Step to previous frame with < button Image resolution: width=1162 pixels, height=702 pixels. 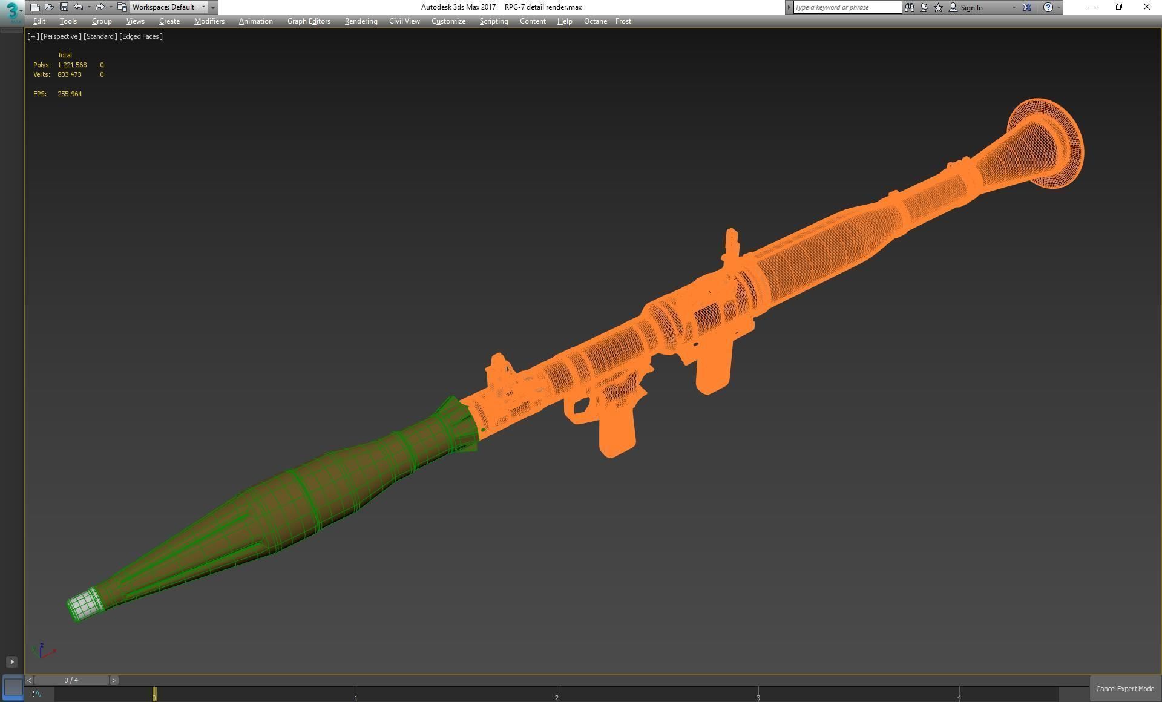[29, 680]
